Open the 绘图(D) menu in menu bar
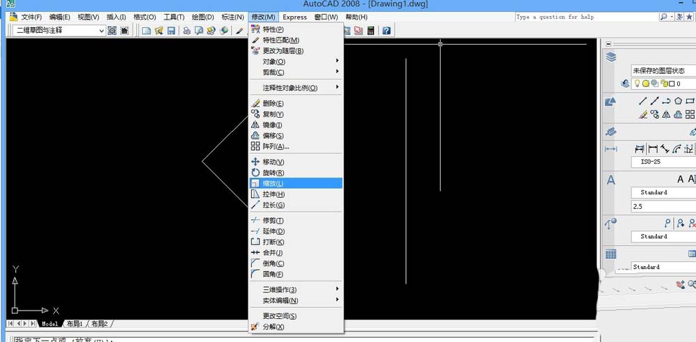This screenshot has width=696, height=342. (x=203, y=17)
